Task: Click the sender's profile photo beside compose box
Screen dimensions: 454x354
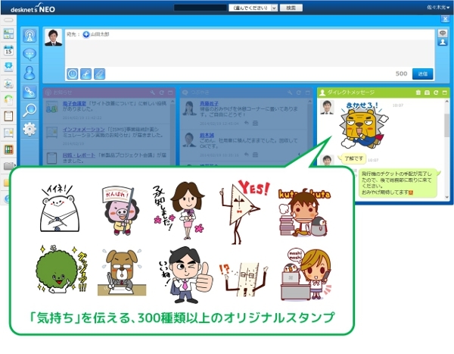Action: click(53, 38)
